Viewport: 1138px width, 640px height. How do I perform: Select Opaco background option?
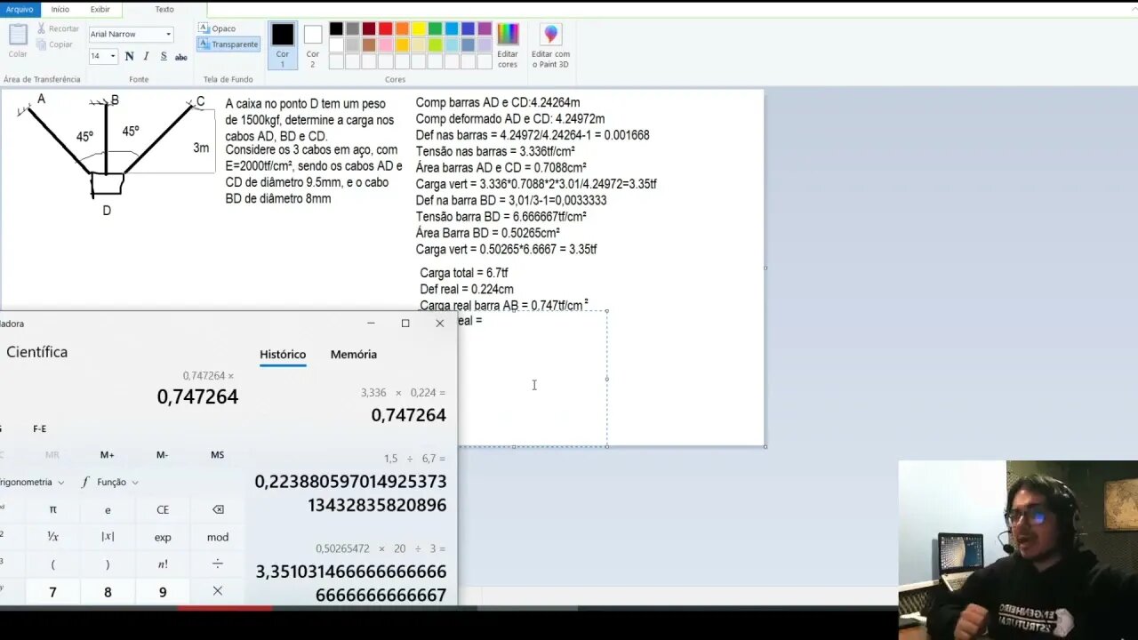click(217, 28)
